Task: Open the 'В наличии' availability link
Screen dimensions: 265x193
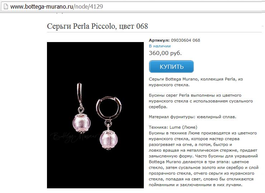Action: pyautogui.click(x=160, y=46)
